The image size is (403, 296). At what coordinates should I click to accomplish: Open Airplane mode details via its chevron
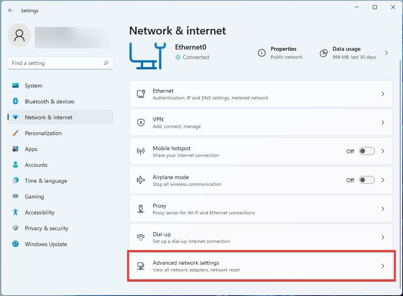[x=383, y=180]
